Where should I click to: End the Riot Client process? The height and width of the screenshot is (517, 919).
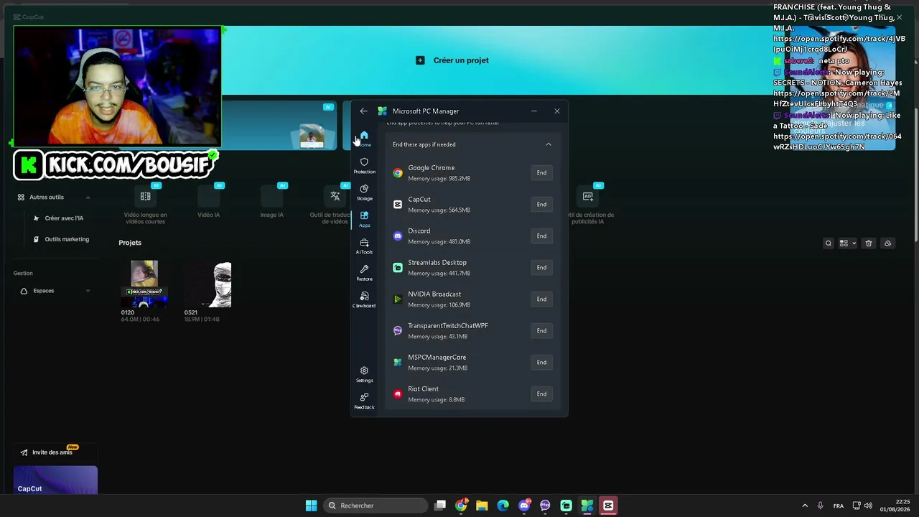pyautogui.click(x=541, y=394)
